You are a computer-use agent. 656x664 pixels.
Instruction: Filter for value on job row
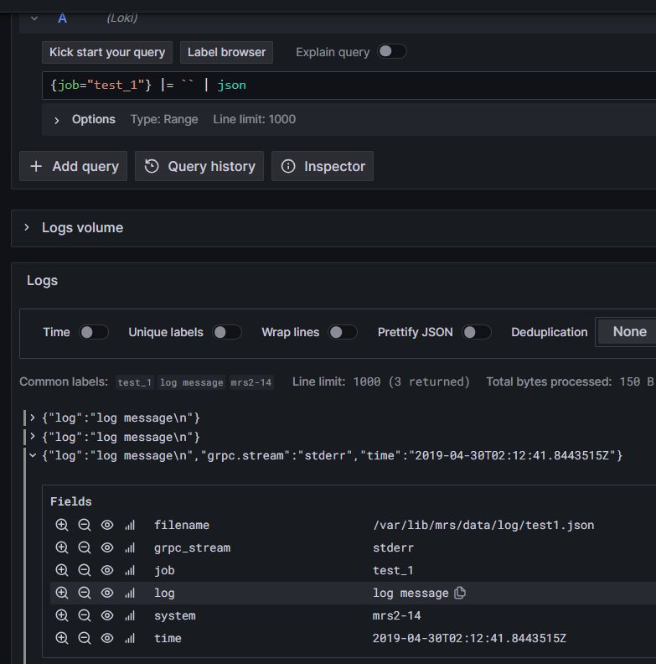62,570
